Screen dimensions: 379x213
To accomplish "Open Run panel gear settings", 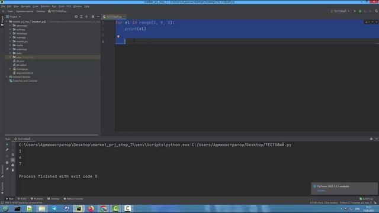I will (371, 139).
